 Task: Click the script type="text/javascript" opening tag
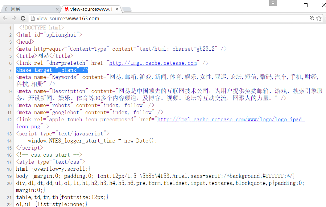click(63, 134)
